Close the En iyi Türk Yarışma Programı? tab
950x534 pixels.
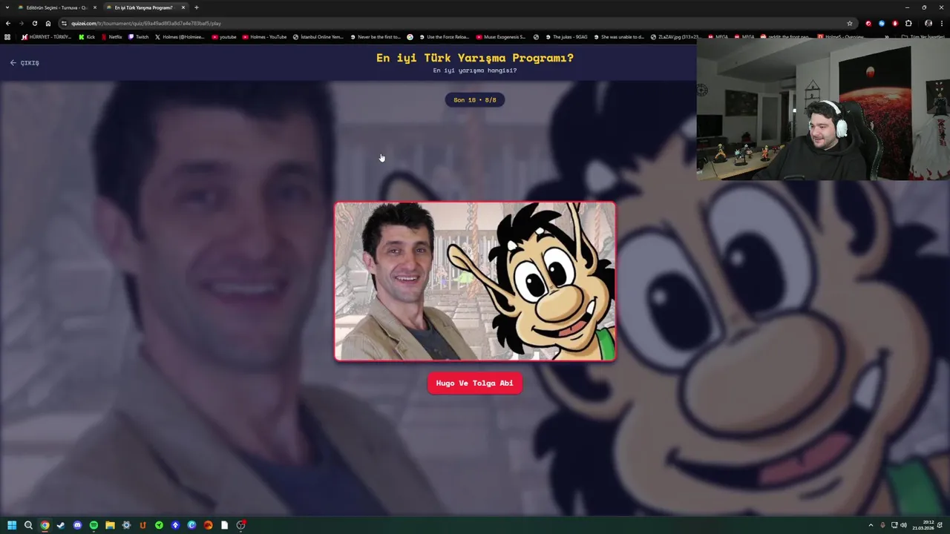click(183, 7)
